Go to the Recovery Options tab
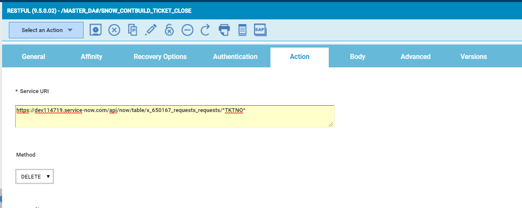Viewport: 522px width, 208px height. point(160,57)
